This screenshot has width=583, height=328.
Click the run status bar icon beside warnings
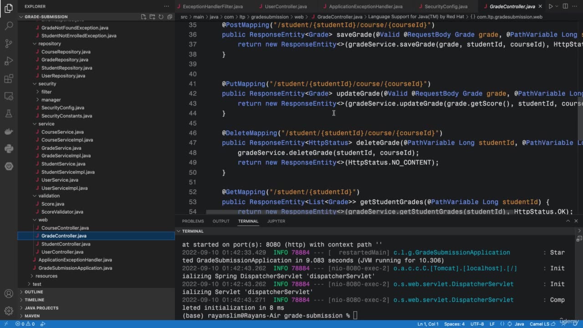43,324
